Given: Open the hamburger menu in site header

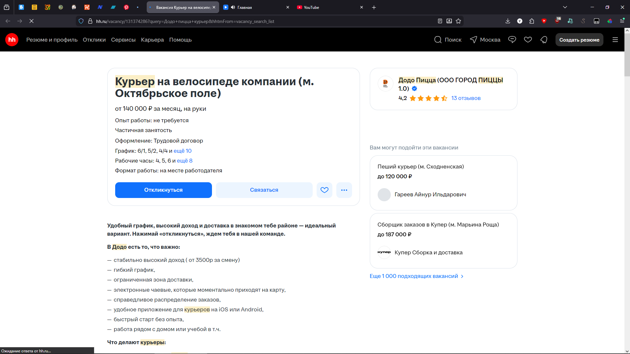Looking at the screenshot, I should coord(615,40).
